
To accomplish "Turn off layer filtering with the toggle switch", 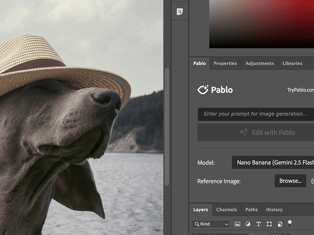I will tap(290, 224).
